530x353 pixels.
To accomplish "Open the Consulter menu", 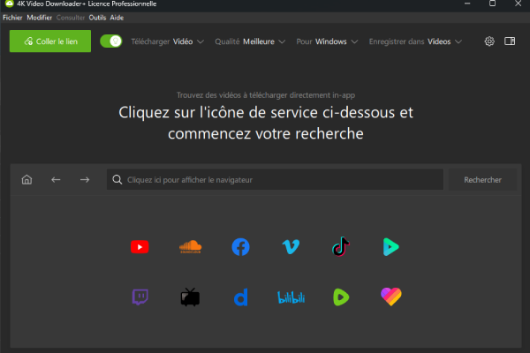I will pos(71,18).
